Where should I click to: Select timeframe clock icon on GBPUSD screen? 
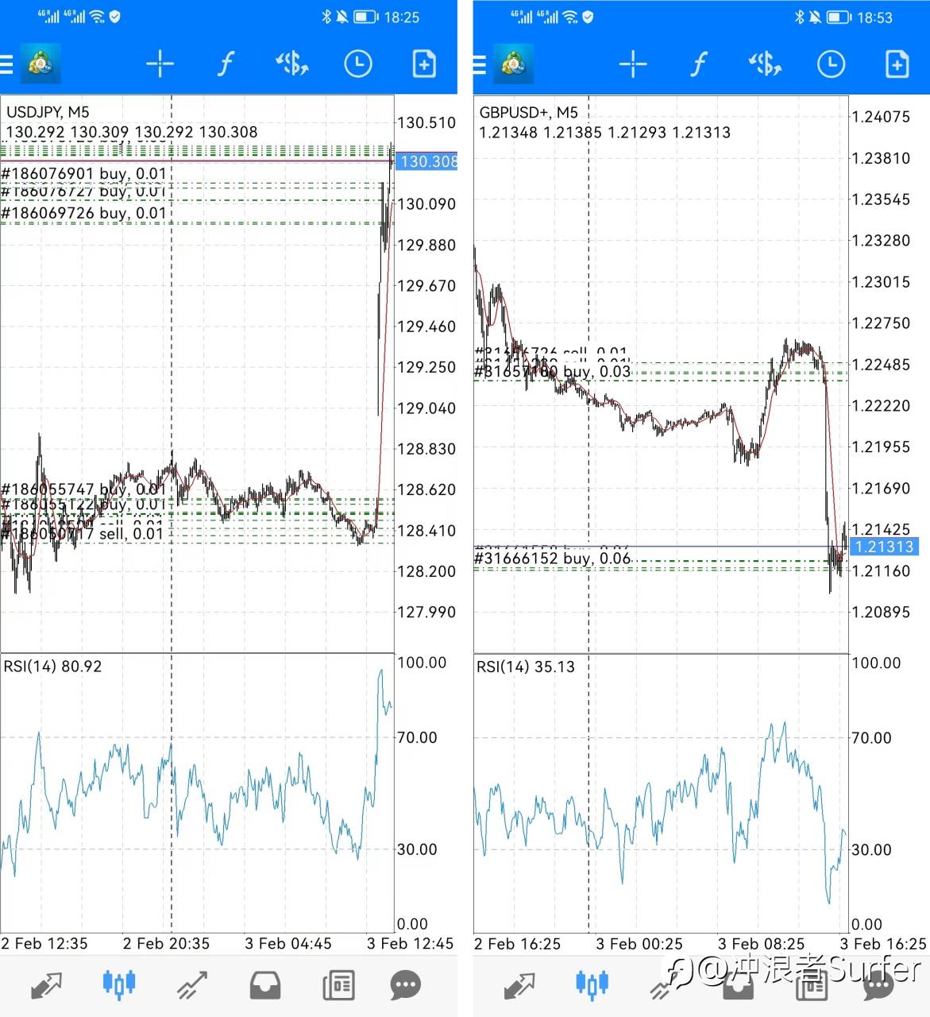[831, 64]
